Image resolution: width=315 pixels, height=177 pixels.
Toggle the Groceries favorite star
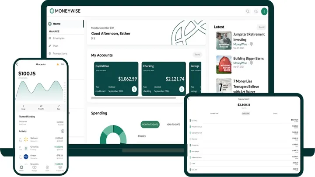click(x=57, y=64)
